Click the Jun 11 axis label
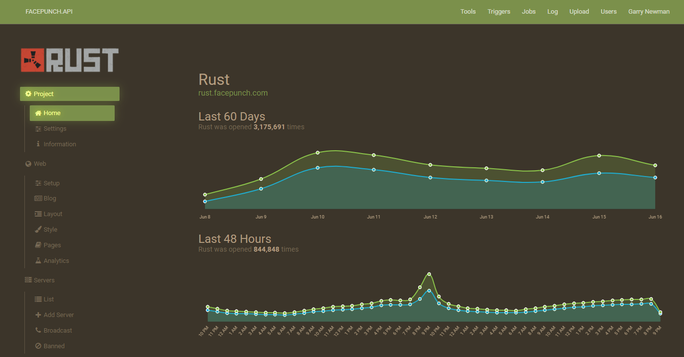This screenshot has width=684, height=357. [374, 217]
